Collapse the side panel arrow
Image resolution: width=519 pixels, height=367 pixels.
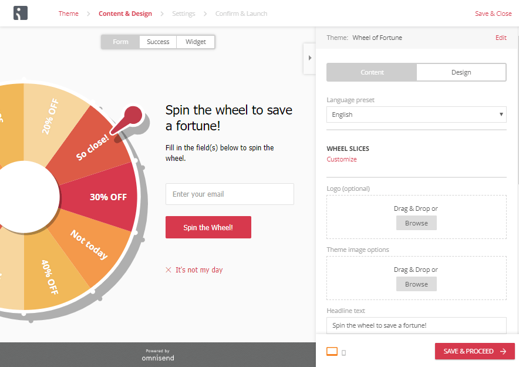tap(310, 58)
